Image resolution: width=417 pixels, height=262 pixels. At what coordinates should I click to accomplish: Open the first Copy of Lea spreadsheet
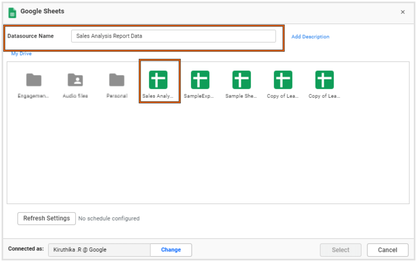pyautogui.click(x=283, y=80)
